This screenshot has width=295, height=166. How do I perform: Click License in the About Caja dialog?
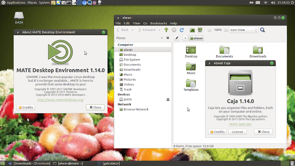point(237,132)
